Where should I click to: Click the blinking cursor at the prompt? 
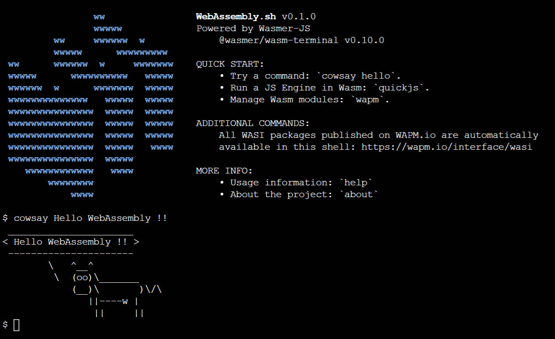click(x=17, y=325)
